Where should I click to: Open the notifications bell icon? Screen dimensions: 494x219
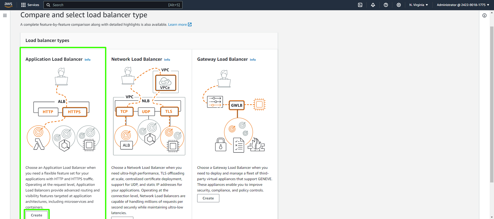pos(373,5)
